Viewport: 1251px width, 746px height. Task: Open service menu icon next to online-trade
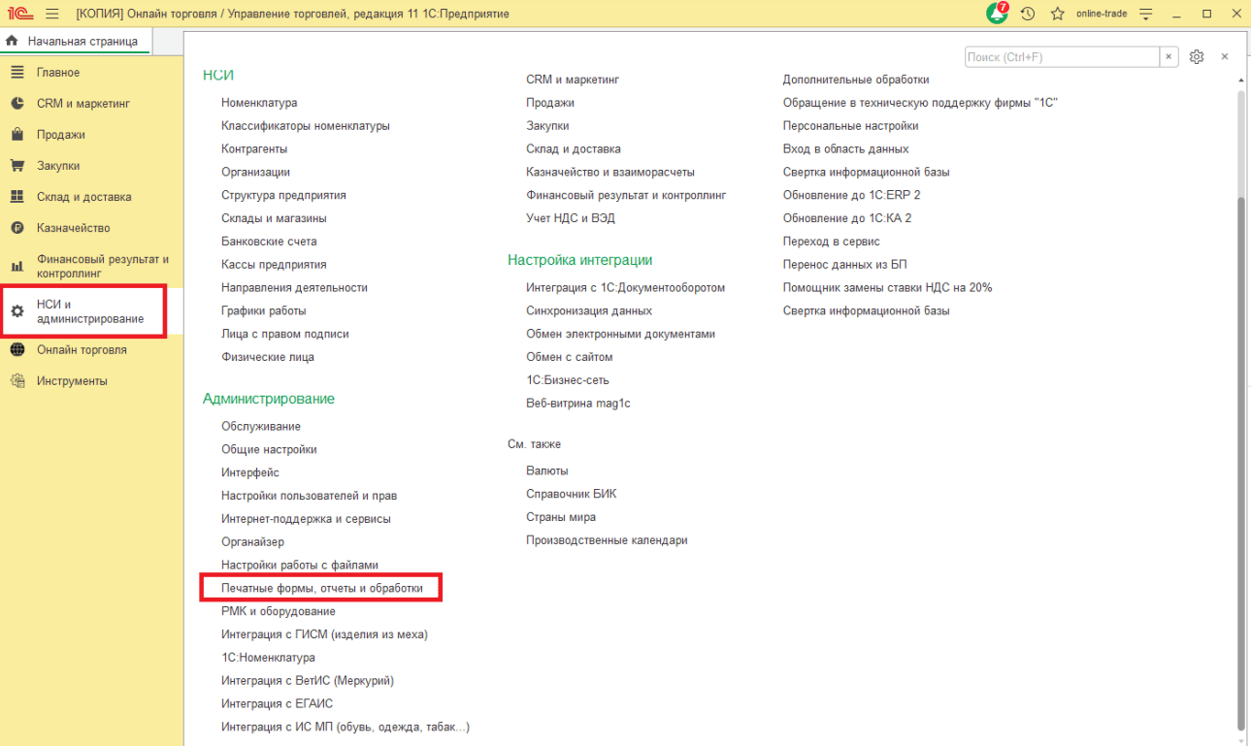pyautogui.click(x=1146, y=14)
